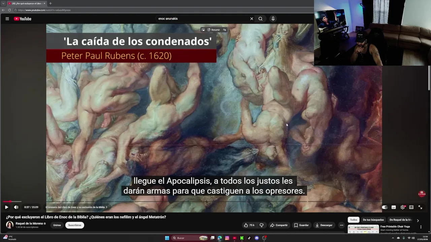Screen dimensions: 431x242
Task: Select the '¿Por qué excluyeron el Libro' browser tab
Action: (27, 3)
